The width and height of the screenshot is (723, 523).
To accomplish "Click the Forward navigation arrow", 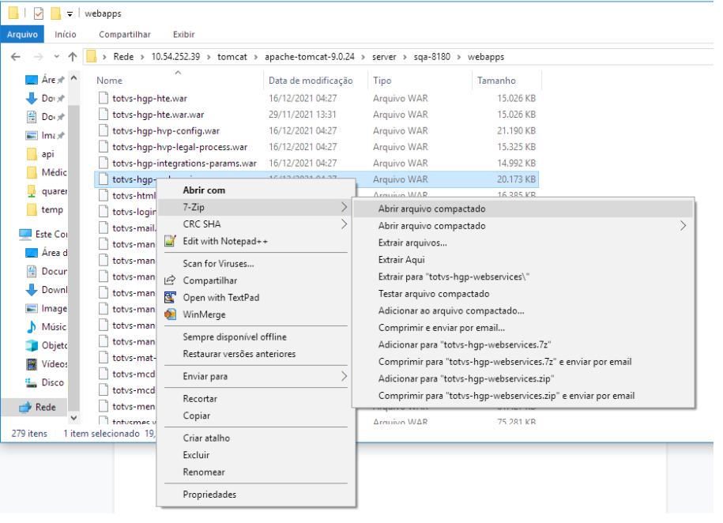I will [39, 57].
